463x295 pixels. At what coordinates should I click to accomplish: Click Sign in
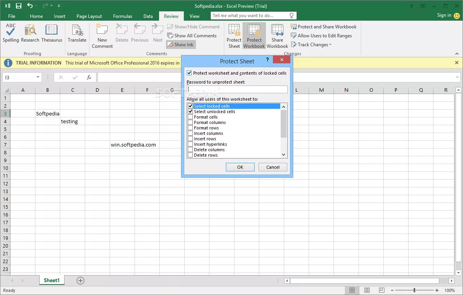coord(444,16)
